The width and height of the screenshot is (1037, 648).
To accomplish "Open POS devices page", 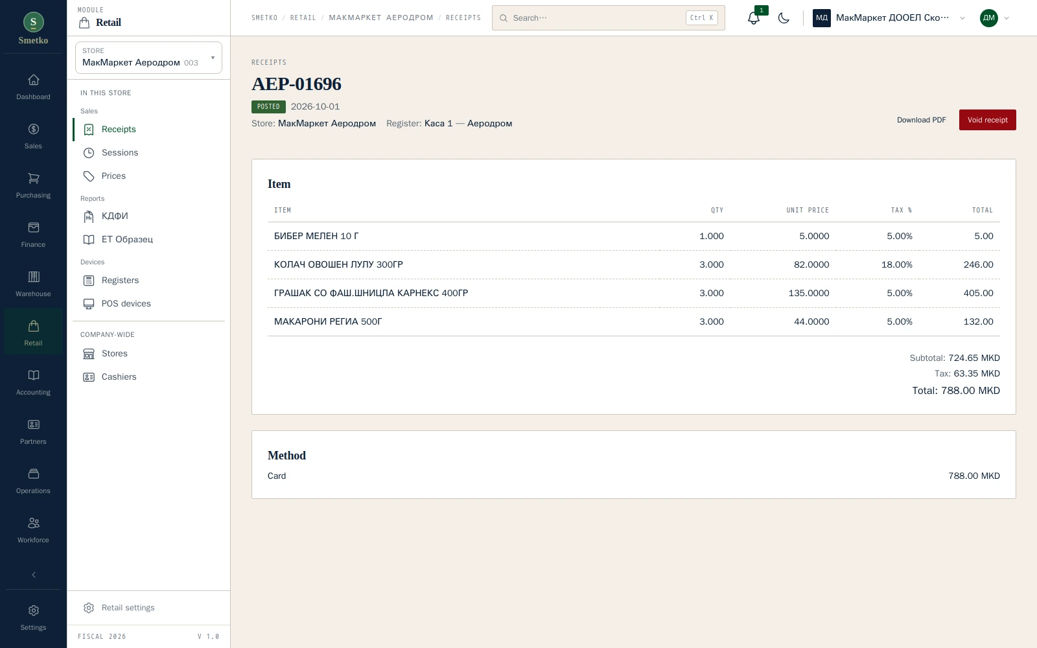I will coord(148,304).
